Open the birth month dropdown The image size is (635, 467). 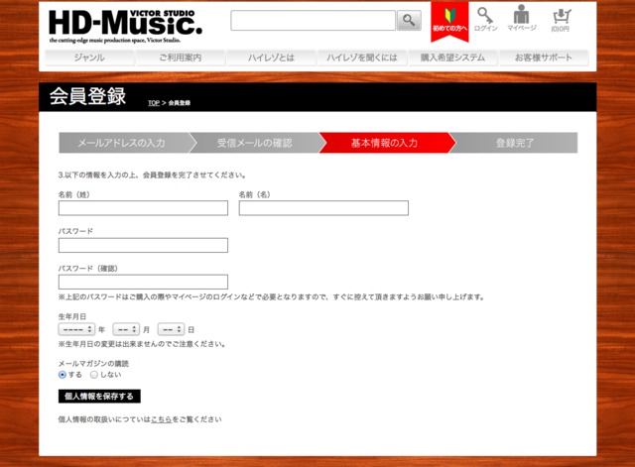tap(126, 329)
